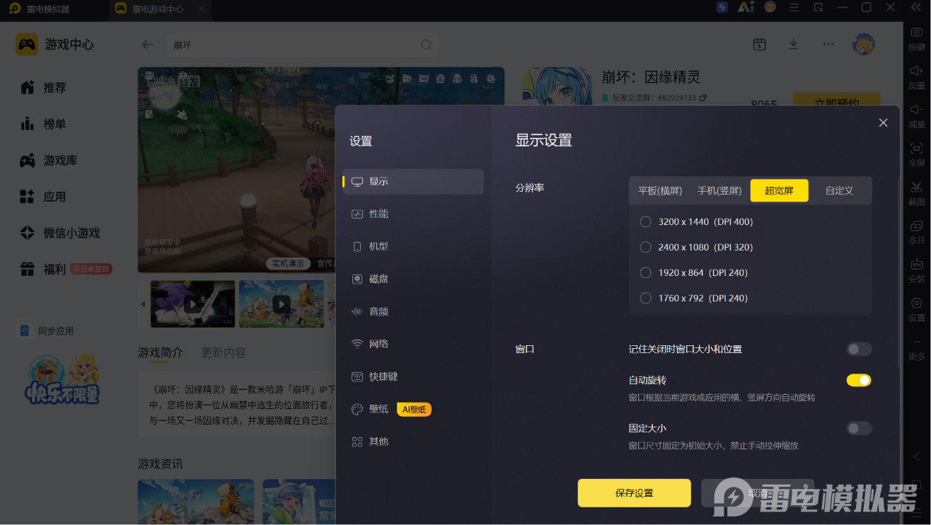Screen dimensions: 931x525
Task: Click the sidebar back arrow near the bottom right
Action: (917, 456)
